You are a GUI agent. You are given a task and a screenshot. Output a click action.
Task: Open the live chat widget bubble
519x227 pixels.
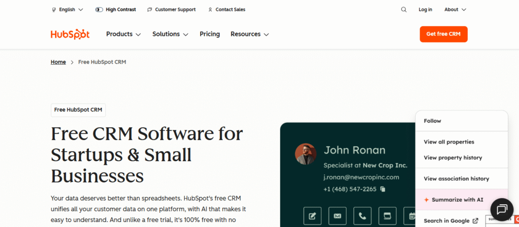tap(502, 209)
